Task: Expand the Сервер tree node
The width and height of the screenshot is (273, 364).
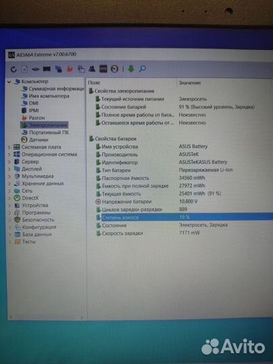Action: 9,162
